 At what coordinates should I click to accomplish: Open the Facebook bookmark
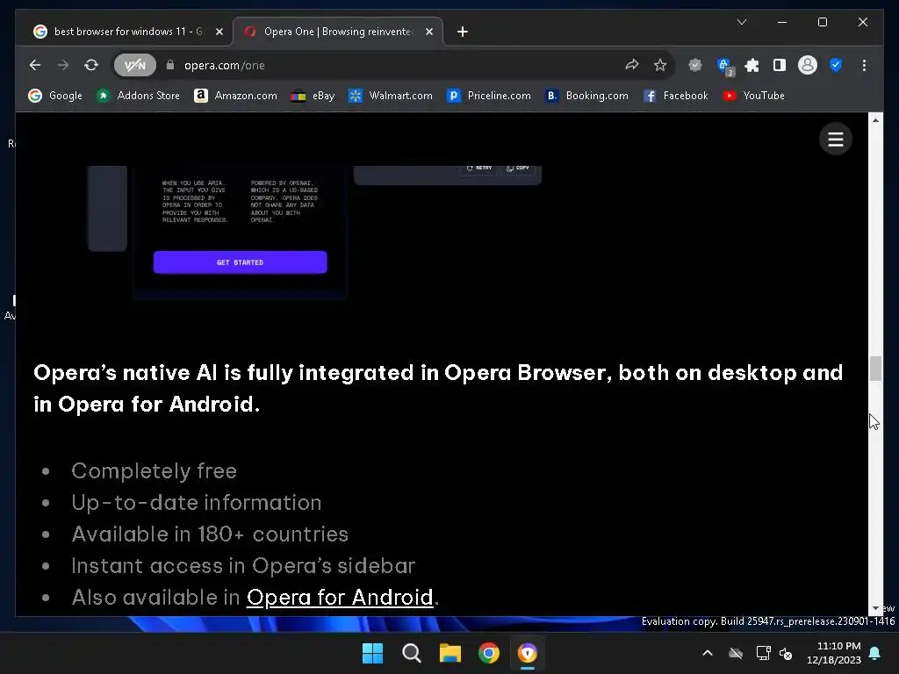pos(675,96)
